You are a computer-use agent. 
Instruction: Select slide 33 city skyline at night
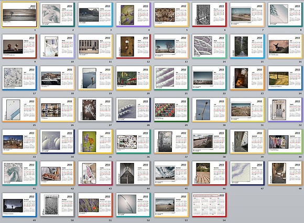tap(19, 142)
